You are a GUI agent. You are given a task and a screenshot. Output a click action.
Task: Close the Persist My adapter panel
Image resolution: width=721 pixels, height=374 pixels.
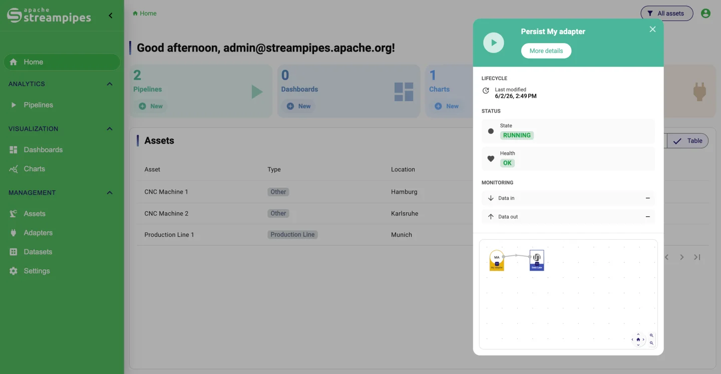pyautogui.click(x=652, y=29)
